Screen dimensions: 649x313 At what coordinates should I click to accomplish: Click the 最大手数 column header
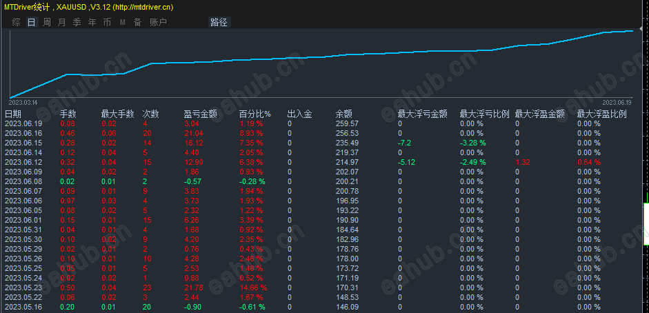pos(117,114)
